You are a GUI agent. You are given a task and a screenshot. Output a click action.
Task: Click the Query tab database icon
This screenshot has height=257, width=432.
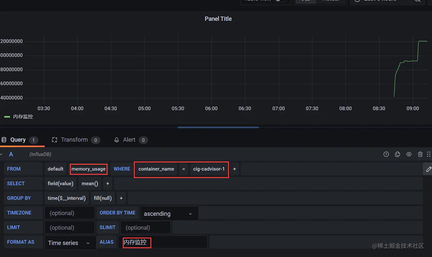tap(4, 140)
